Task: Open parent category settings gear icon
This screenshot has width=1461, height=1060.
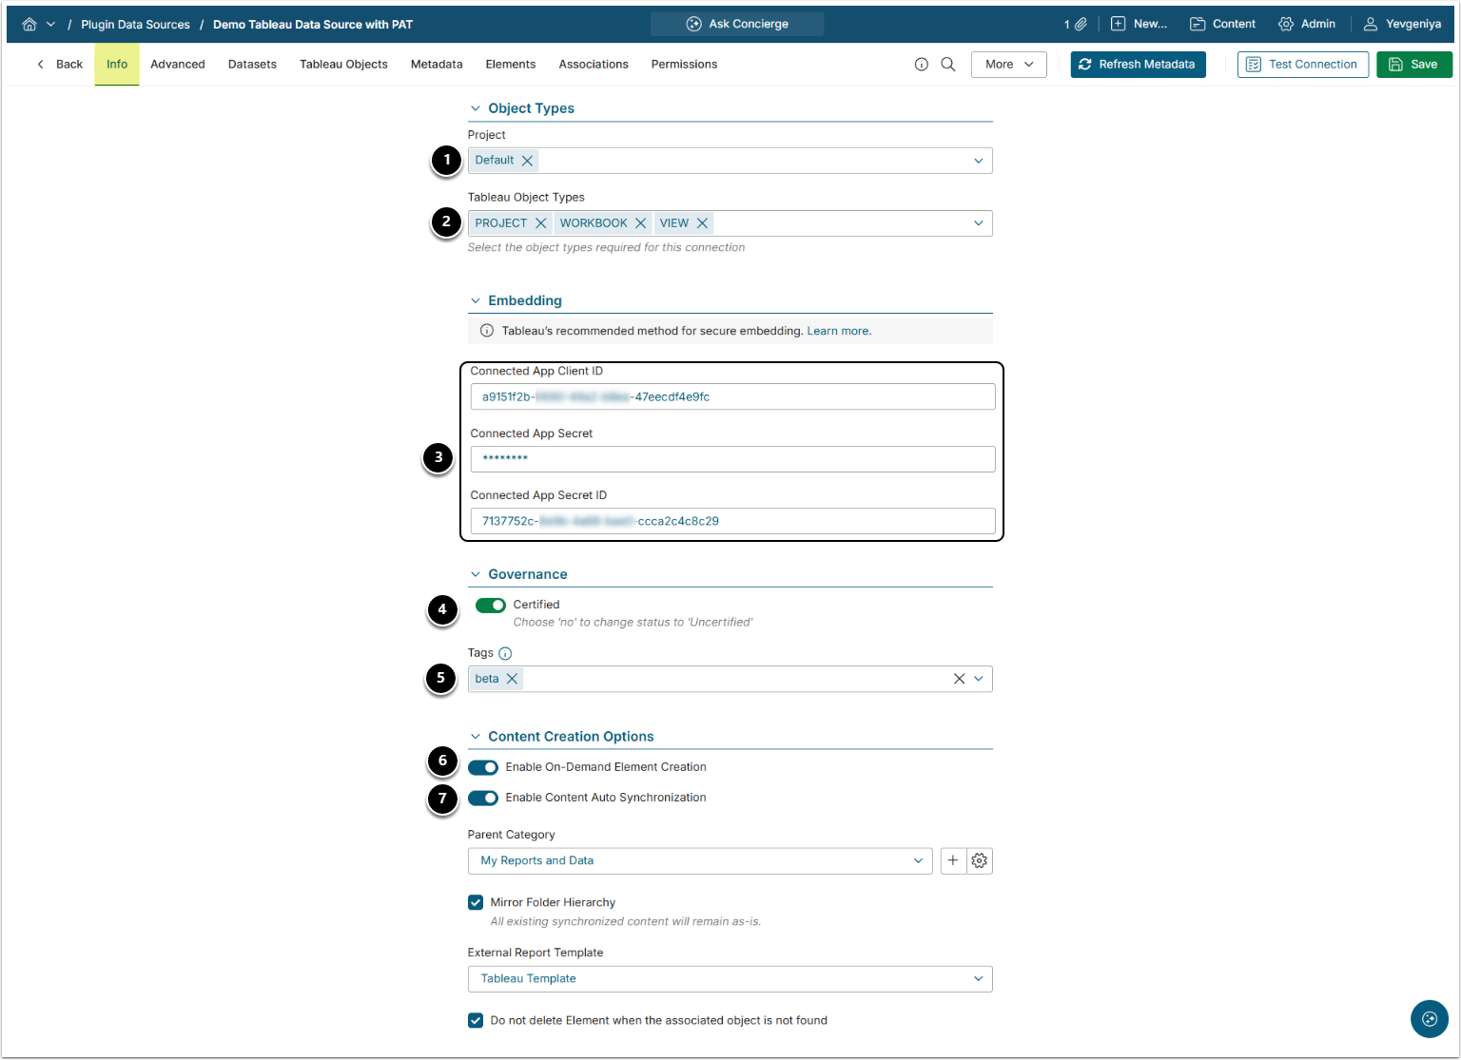Action: point(980,861)
